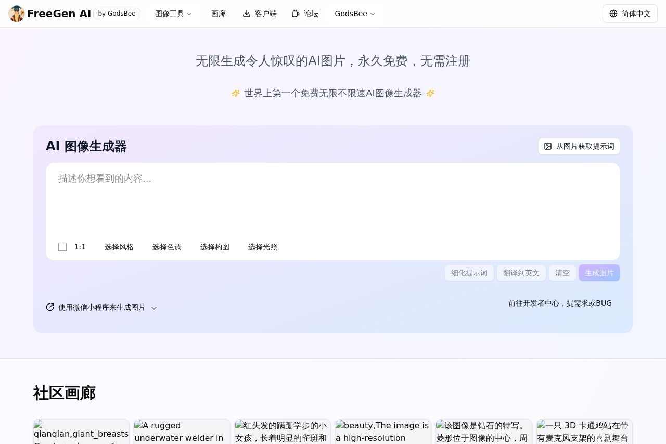Click the coffee cup icon beside 论坛
Screen dimensions: 666x444
click(x=296, y=14)
